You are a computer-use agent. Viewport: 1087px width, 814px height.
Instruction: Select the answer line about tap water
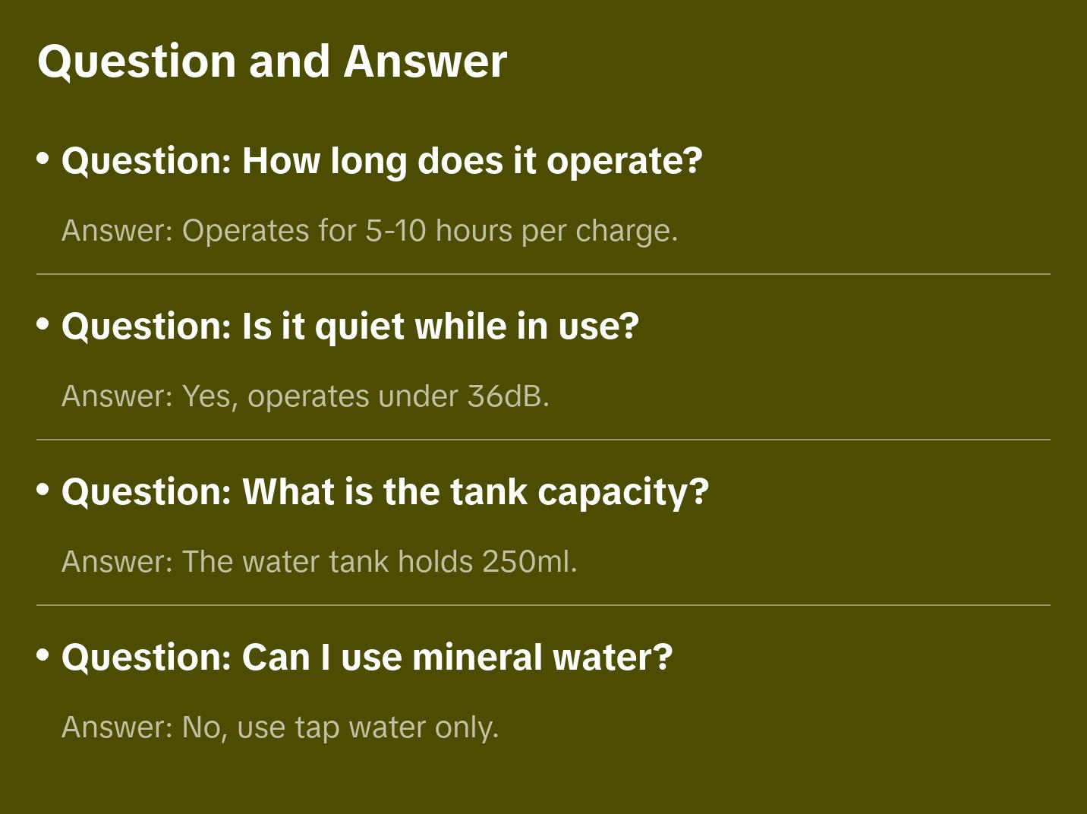tap(280, 727)
